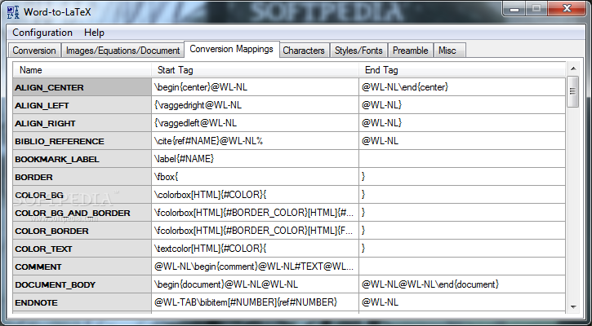Switch to the Preamble tab

(411, 51)
